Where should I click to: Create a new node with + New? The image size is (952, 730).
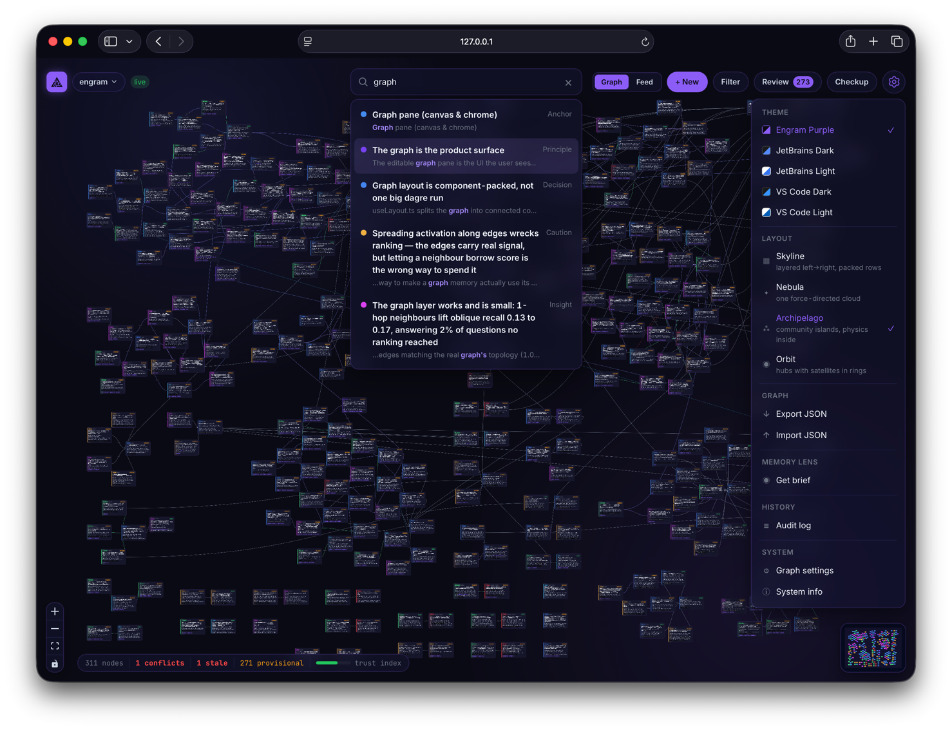pyautogui.click(x=687, y=82)
